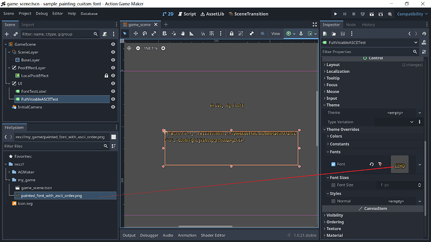
Task: Expand the Layout section in Inspector
Action: point(333,65)
